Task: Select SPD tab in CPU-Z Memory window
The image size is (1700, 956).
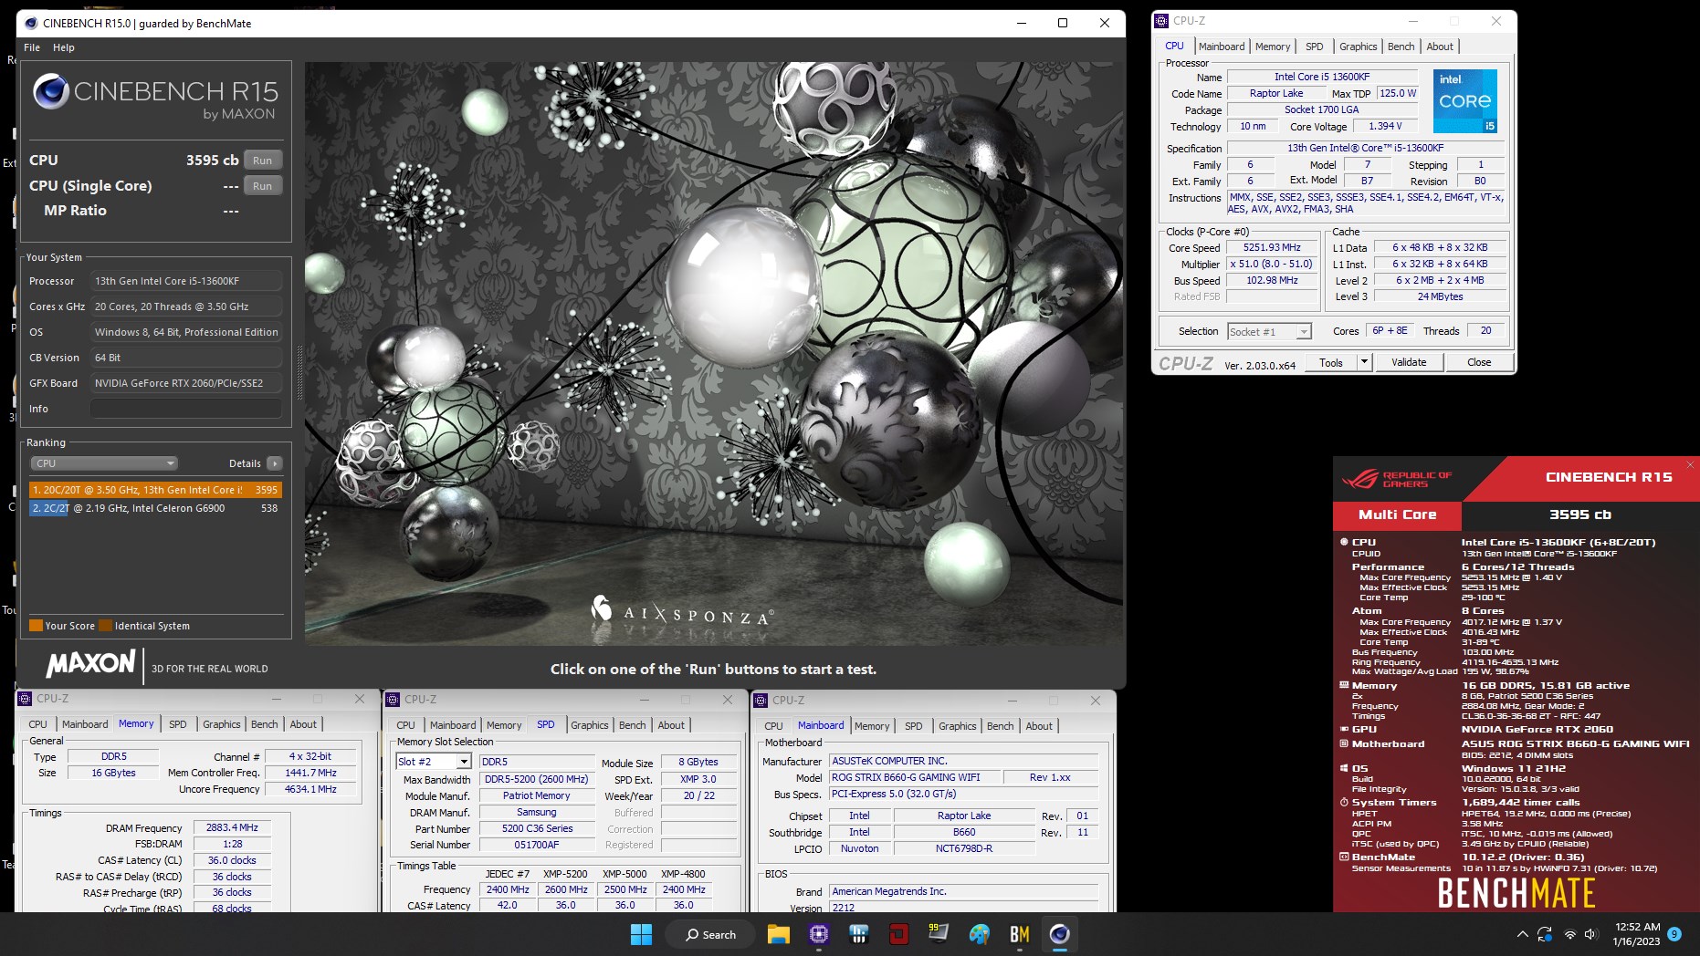Action: [178, 724]
